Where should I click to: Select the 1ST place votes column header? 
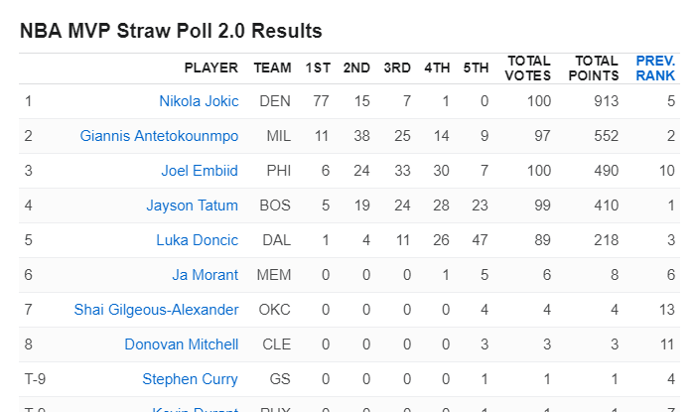click(318, 68)
